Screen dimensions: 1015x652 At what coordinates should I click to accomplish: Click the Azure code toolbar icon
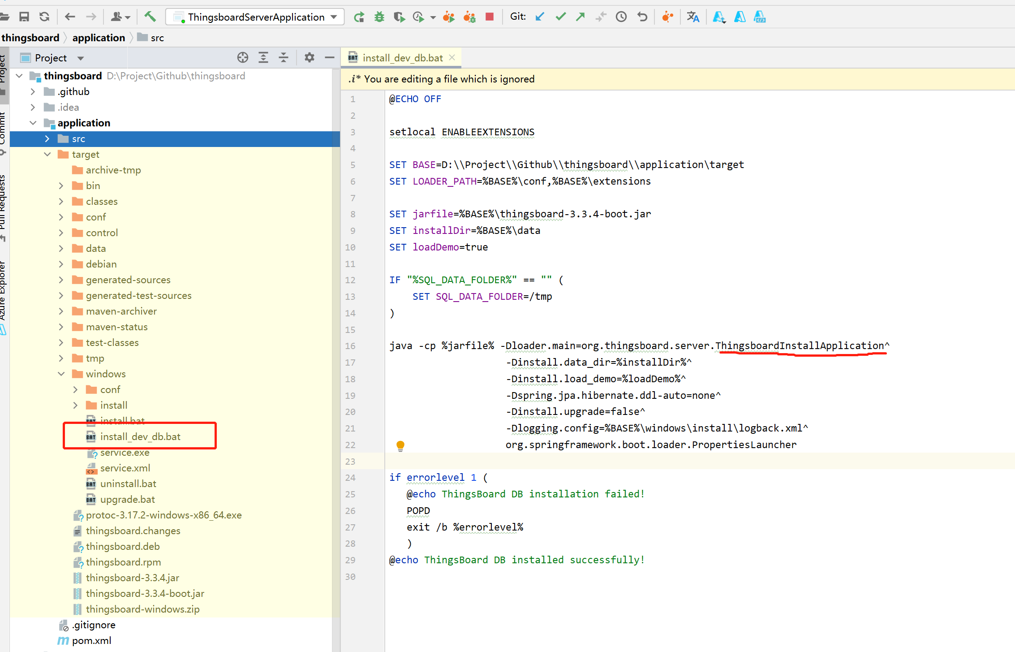tap(760, 17)
